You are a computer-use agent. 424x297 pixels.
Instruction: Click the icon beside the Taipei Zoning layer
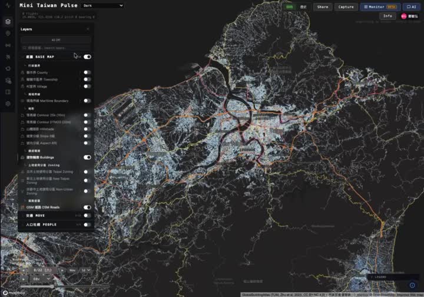point(23,171)
